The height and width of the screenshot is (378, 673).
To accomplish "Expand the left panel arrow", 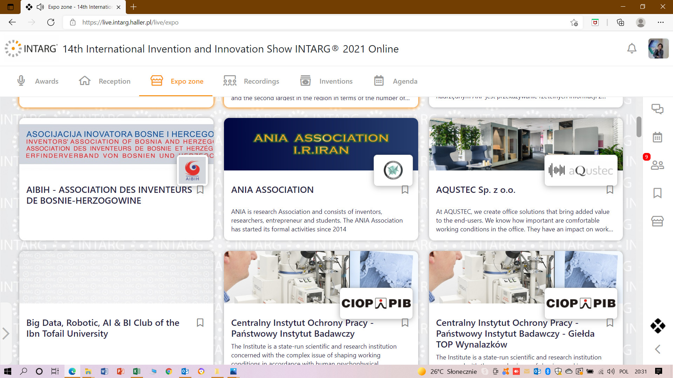I will [6, 333].
